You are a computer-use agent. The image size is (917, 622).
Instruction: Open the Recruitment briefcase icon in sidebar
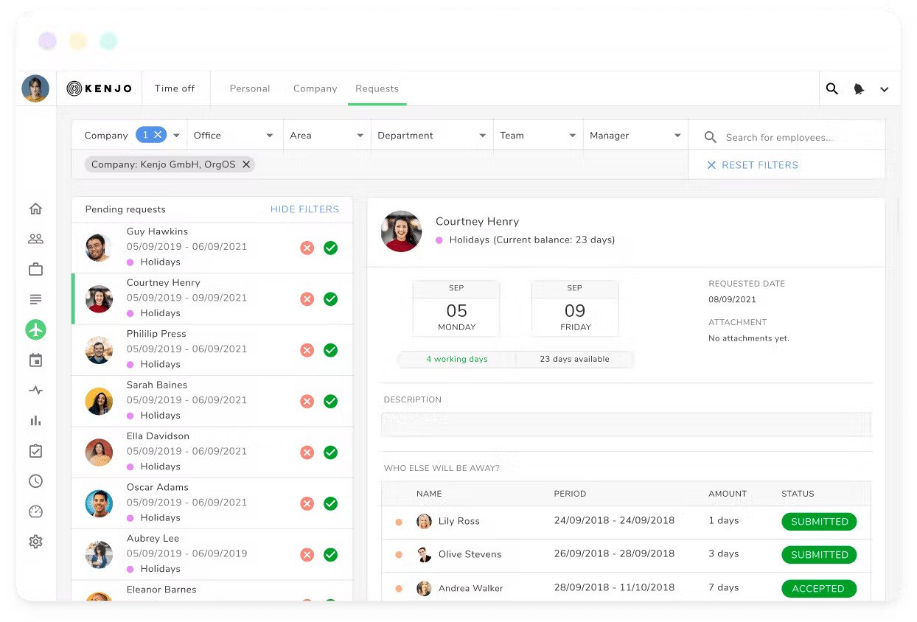pyautogui.click(x=35, y=269)
